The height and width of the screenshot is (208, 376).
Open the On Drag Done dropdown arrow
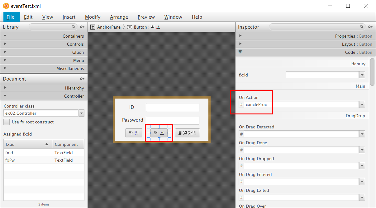pyautogui.click(x=362, y=150)
